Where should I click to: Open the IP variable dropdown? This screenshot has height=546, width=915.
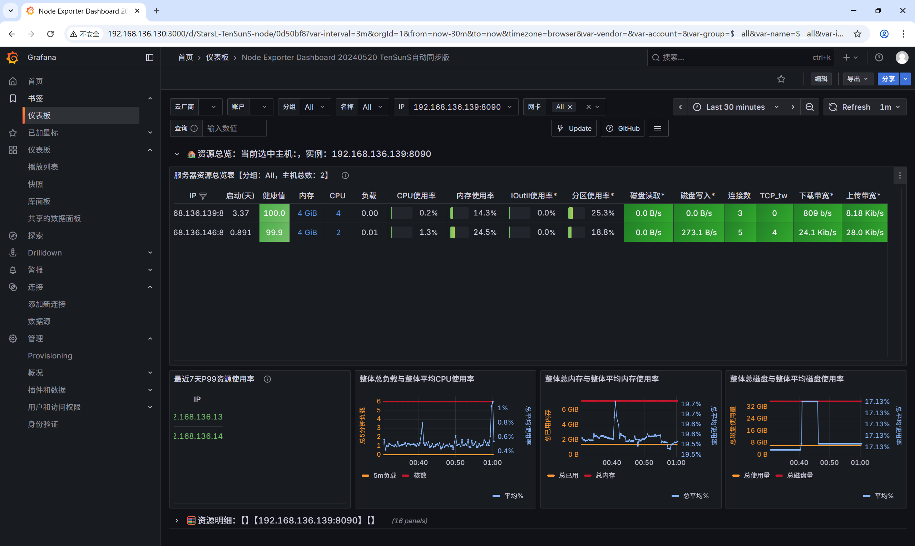pyautogui.click(x=462, y=107)
